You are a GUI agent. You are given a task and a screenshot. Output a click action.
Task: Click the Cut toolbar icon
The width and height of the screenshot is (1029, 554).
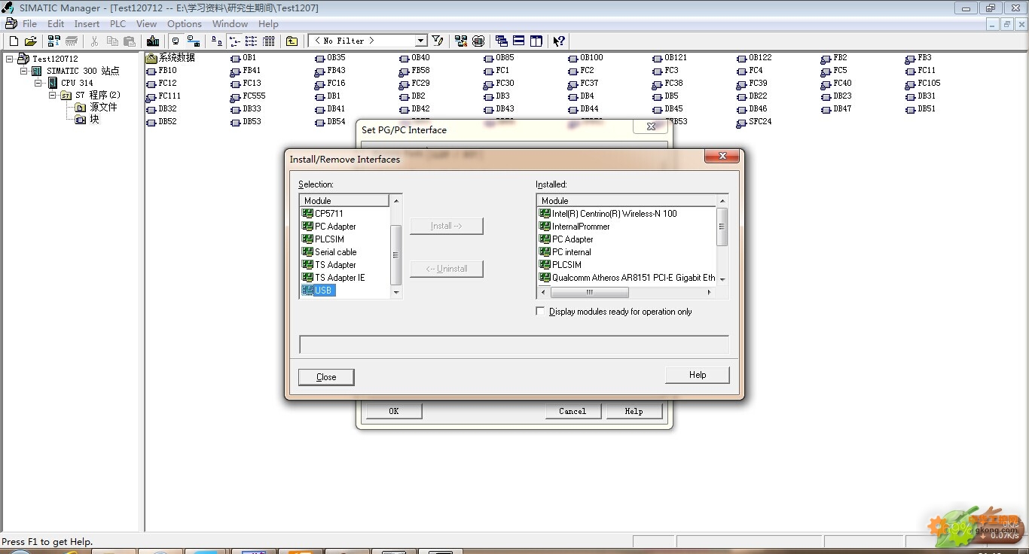pos(95,41)
